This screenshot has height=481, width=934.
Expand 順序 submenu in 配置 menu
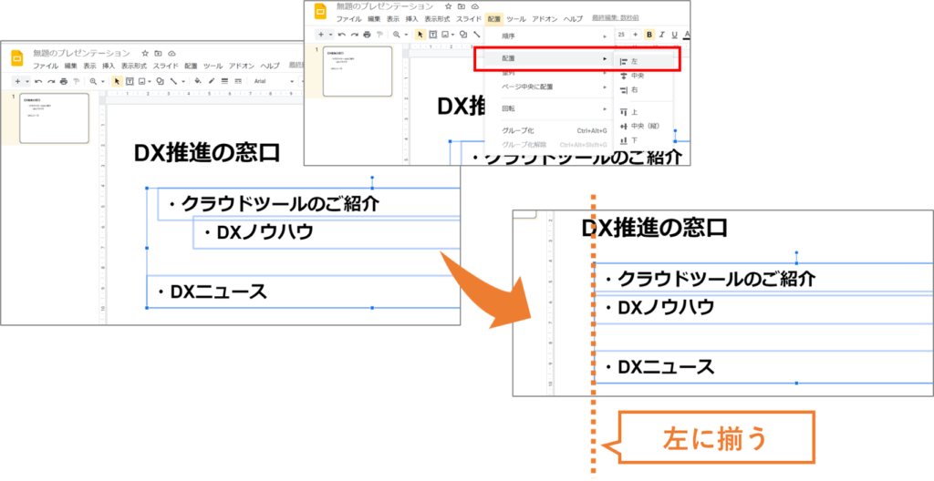[x=548, y=36]
